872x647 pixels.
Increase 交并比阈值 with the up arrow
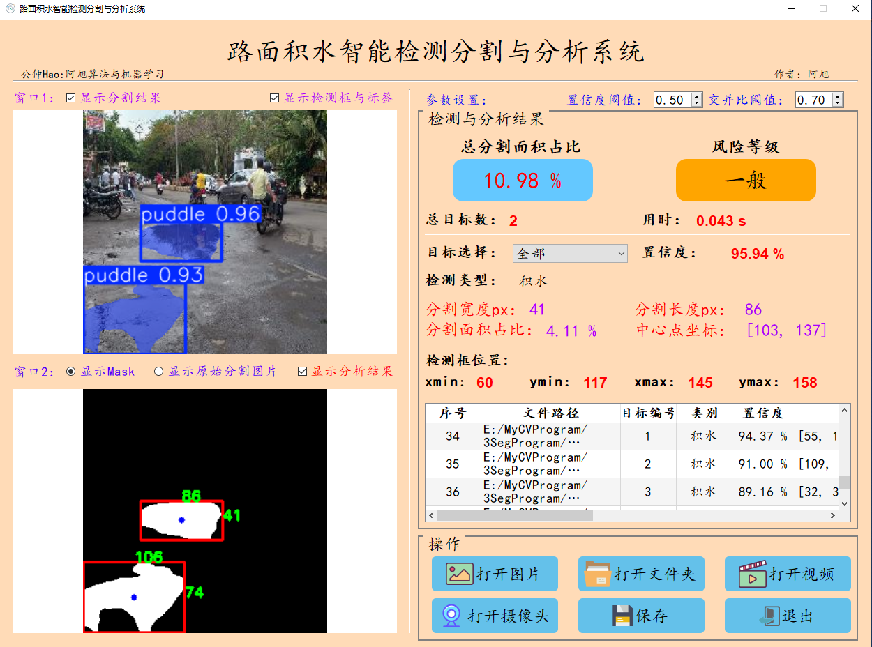tap(838, 96)
